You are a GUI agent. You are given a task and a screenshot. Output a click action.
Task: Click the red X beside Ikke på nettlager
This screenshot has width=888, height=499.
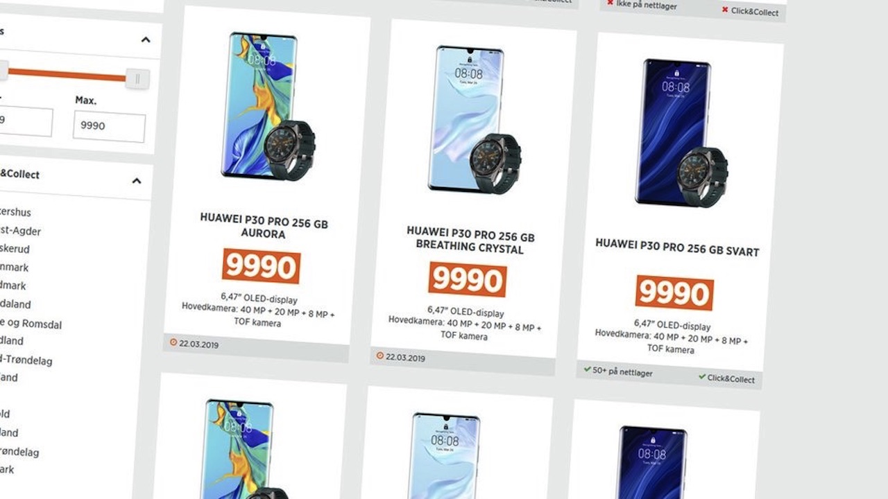(610, 3)
